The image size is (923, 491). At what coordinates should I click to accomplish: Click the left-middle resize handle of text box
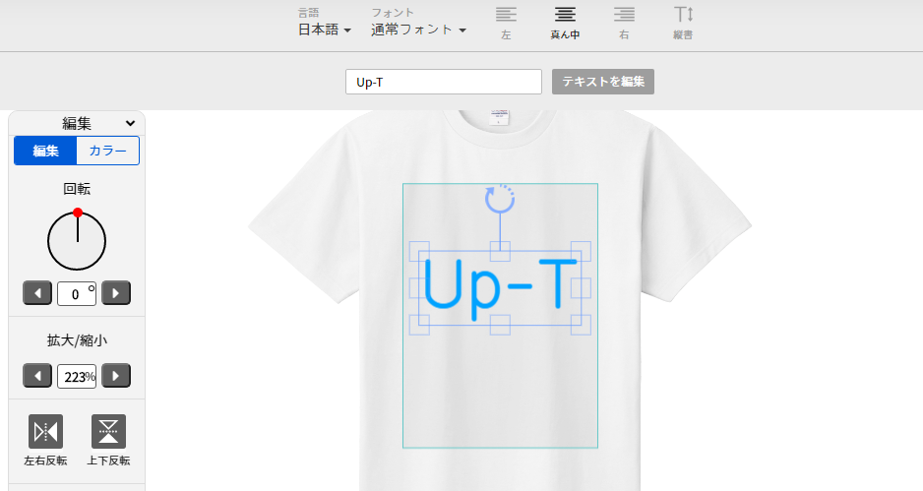pos(419,288)
